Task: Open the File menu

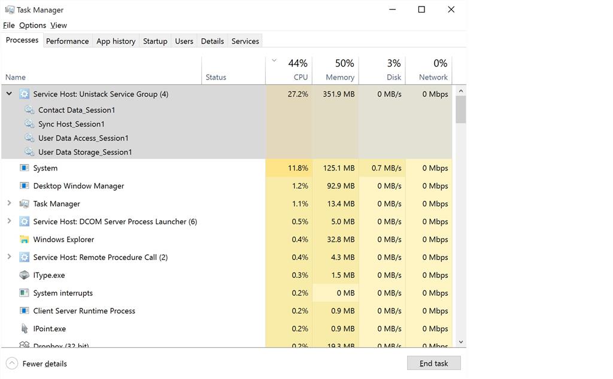Action: tap(8, 25)
